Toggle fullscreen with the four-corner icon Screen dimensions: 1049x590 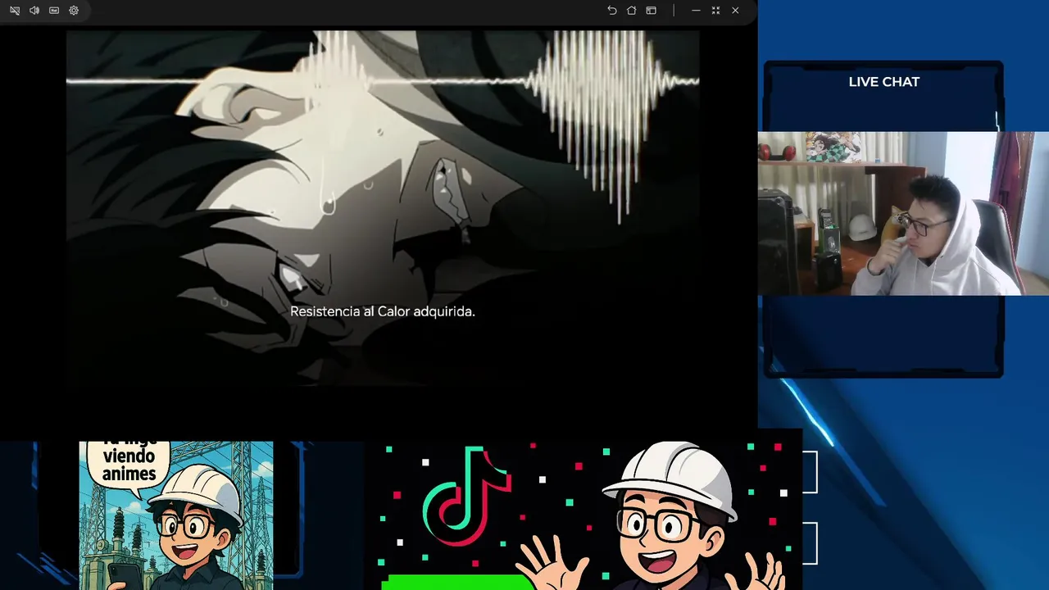(715, 11)
